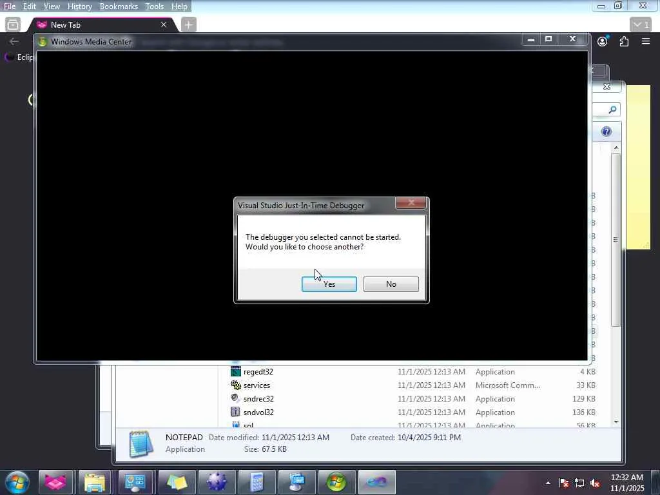Open the browser extensions puzzle icon
Viewport: 660px width, 495px height.
(624, 41)
